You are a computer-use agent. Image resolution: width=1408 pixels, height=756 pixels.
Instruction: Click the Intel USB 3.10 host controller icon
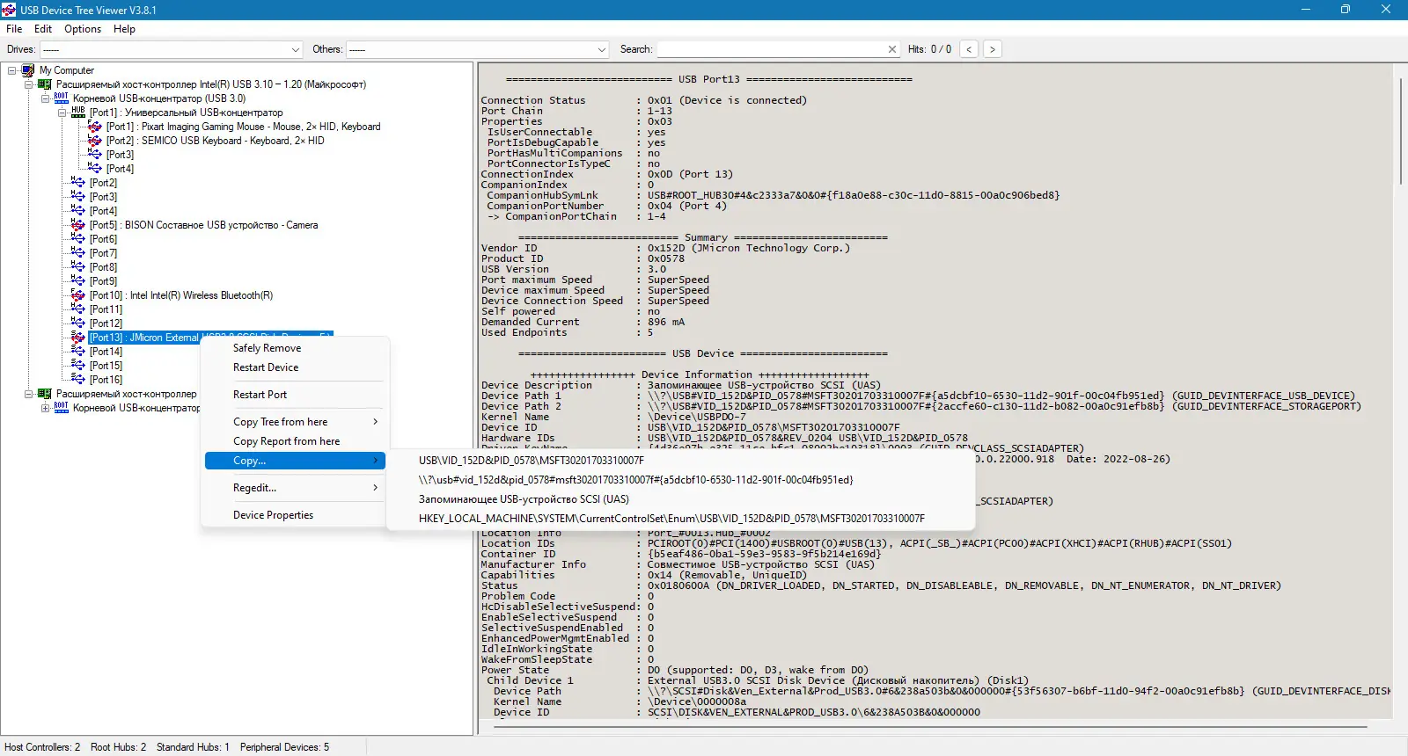click(45, 84)
